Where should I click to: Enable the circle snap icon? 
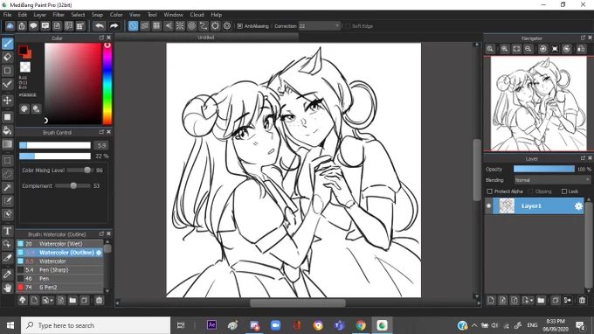tap(191, 25)
